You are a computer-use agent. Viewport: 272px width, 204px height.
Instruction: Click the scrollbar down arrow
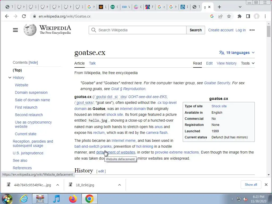pos(269,175)
